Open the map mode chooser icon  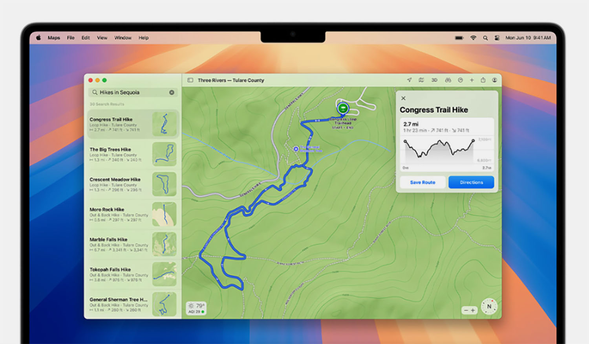pos(421,80)
